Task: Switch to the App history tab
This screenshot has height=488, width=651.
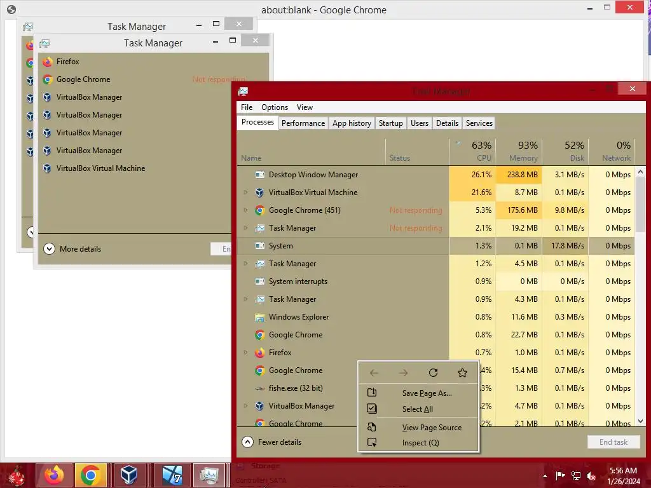Action: 352,123
